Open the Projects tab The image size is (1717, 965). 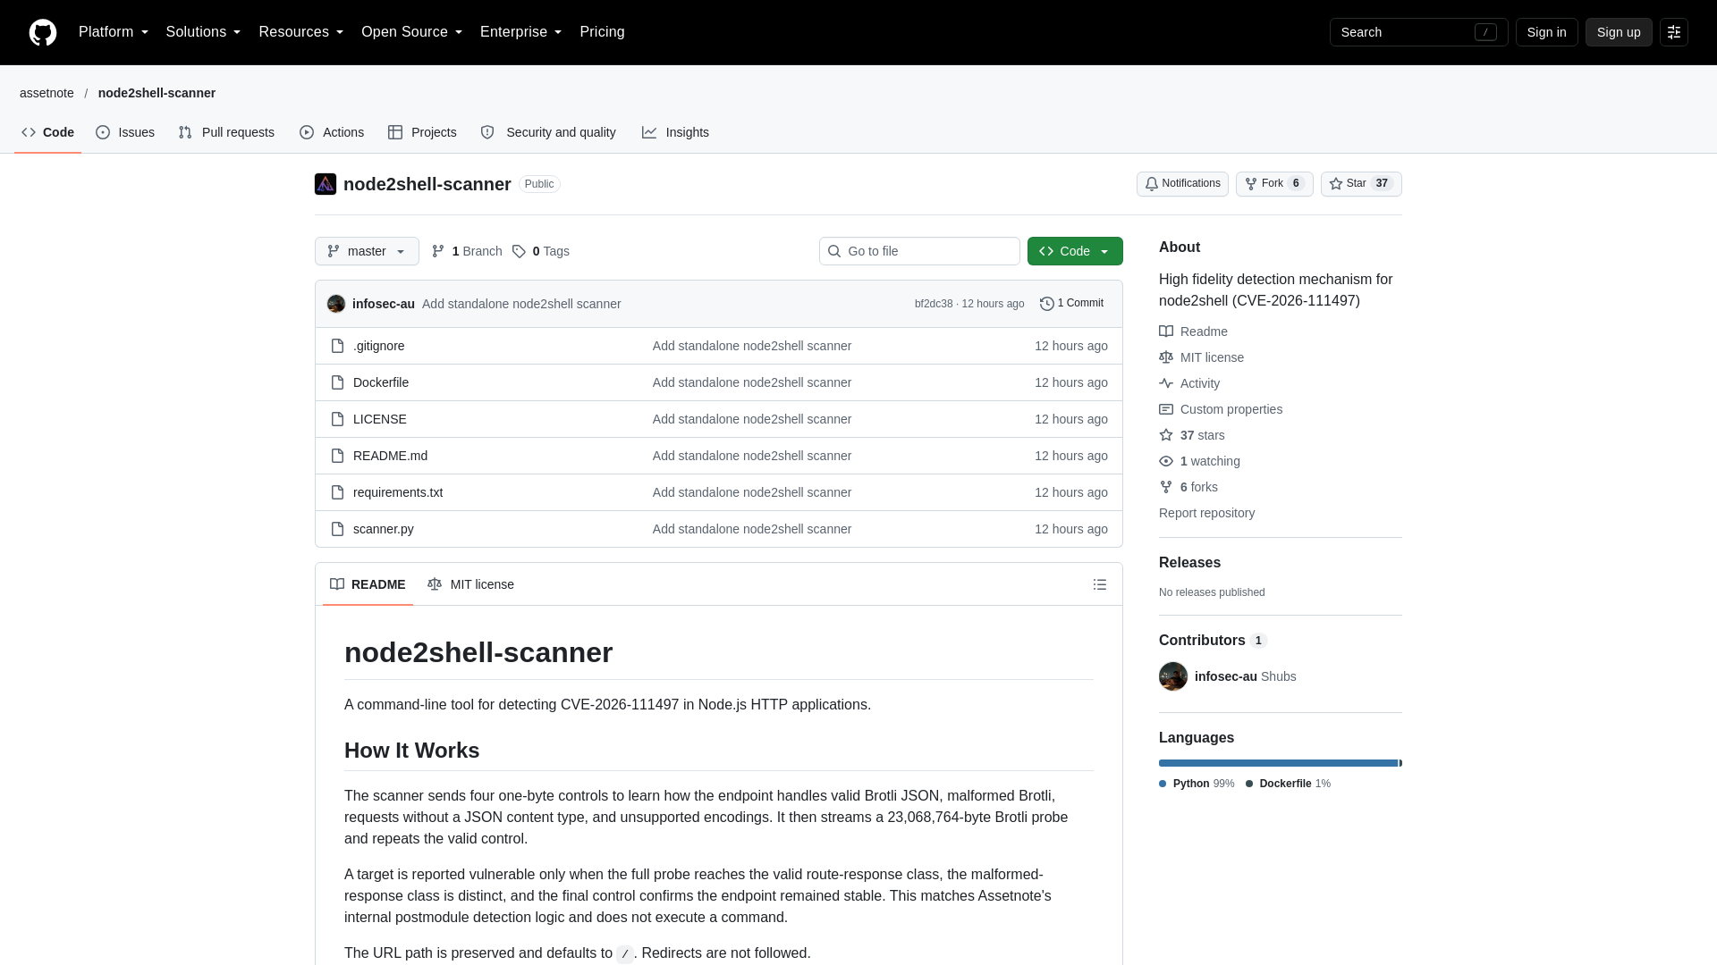tap(422, 132)
